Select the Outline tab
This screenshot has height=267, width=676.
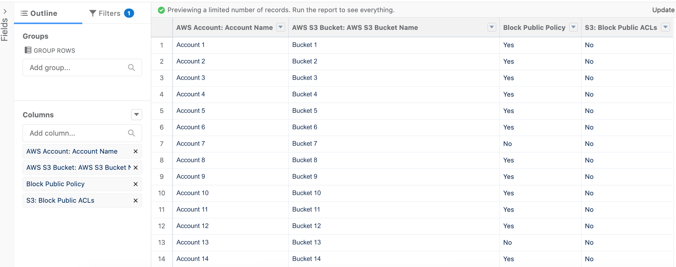point(44,13)
